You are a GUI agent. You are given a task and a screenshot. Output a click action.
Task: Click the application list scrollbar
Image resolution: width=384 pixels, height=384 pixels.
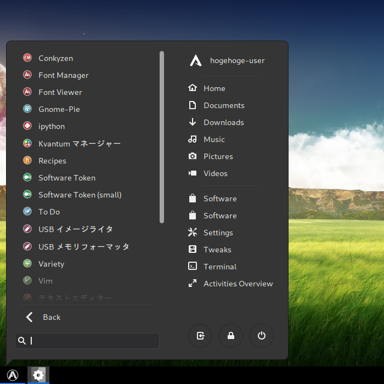[162, 137]
